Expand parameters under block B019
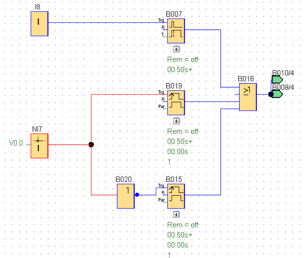The height and width of the screenshot is (258, 304). (x=176, y=121)
